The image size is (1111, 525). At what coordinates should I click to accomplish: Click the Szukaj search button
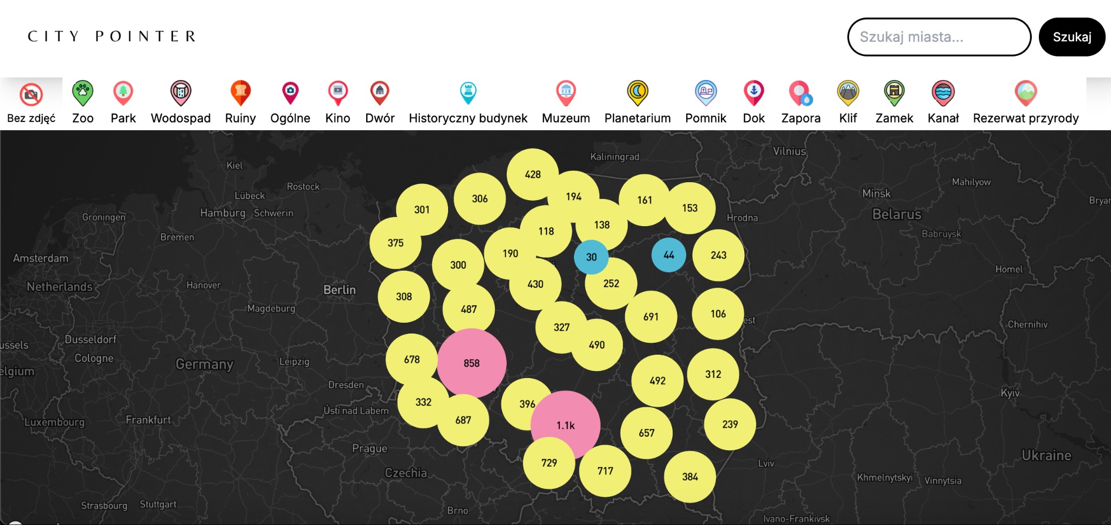pyautogui.click(x=1071, y=37)
